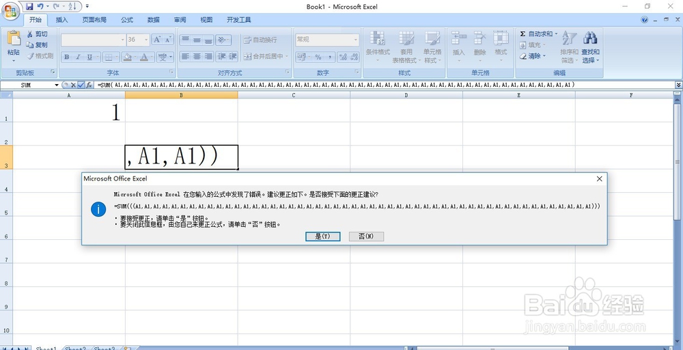Open the number format 常规 dropdown

[x=355, y=40]
